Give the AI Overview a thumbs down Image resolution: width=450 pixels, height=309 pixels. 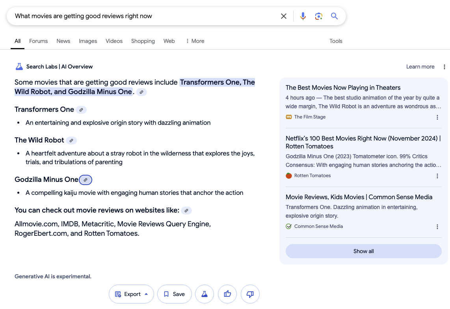(250, 294)
